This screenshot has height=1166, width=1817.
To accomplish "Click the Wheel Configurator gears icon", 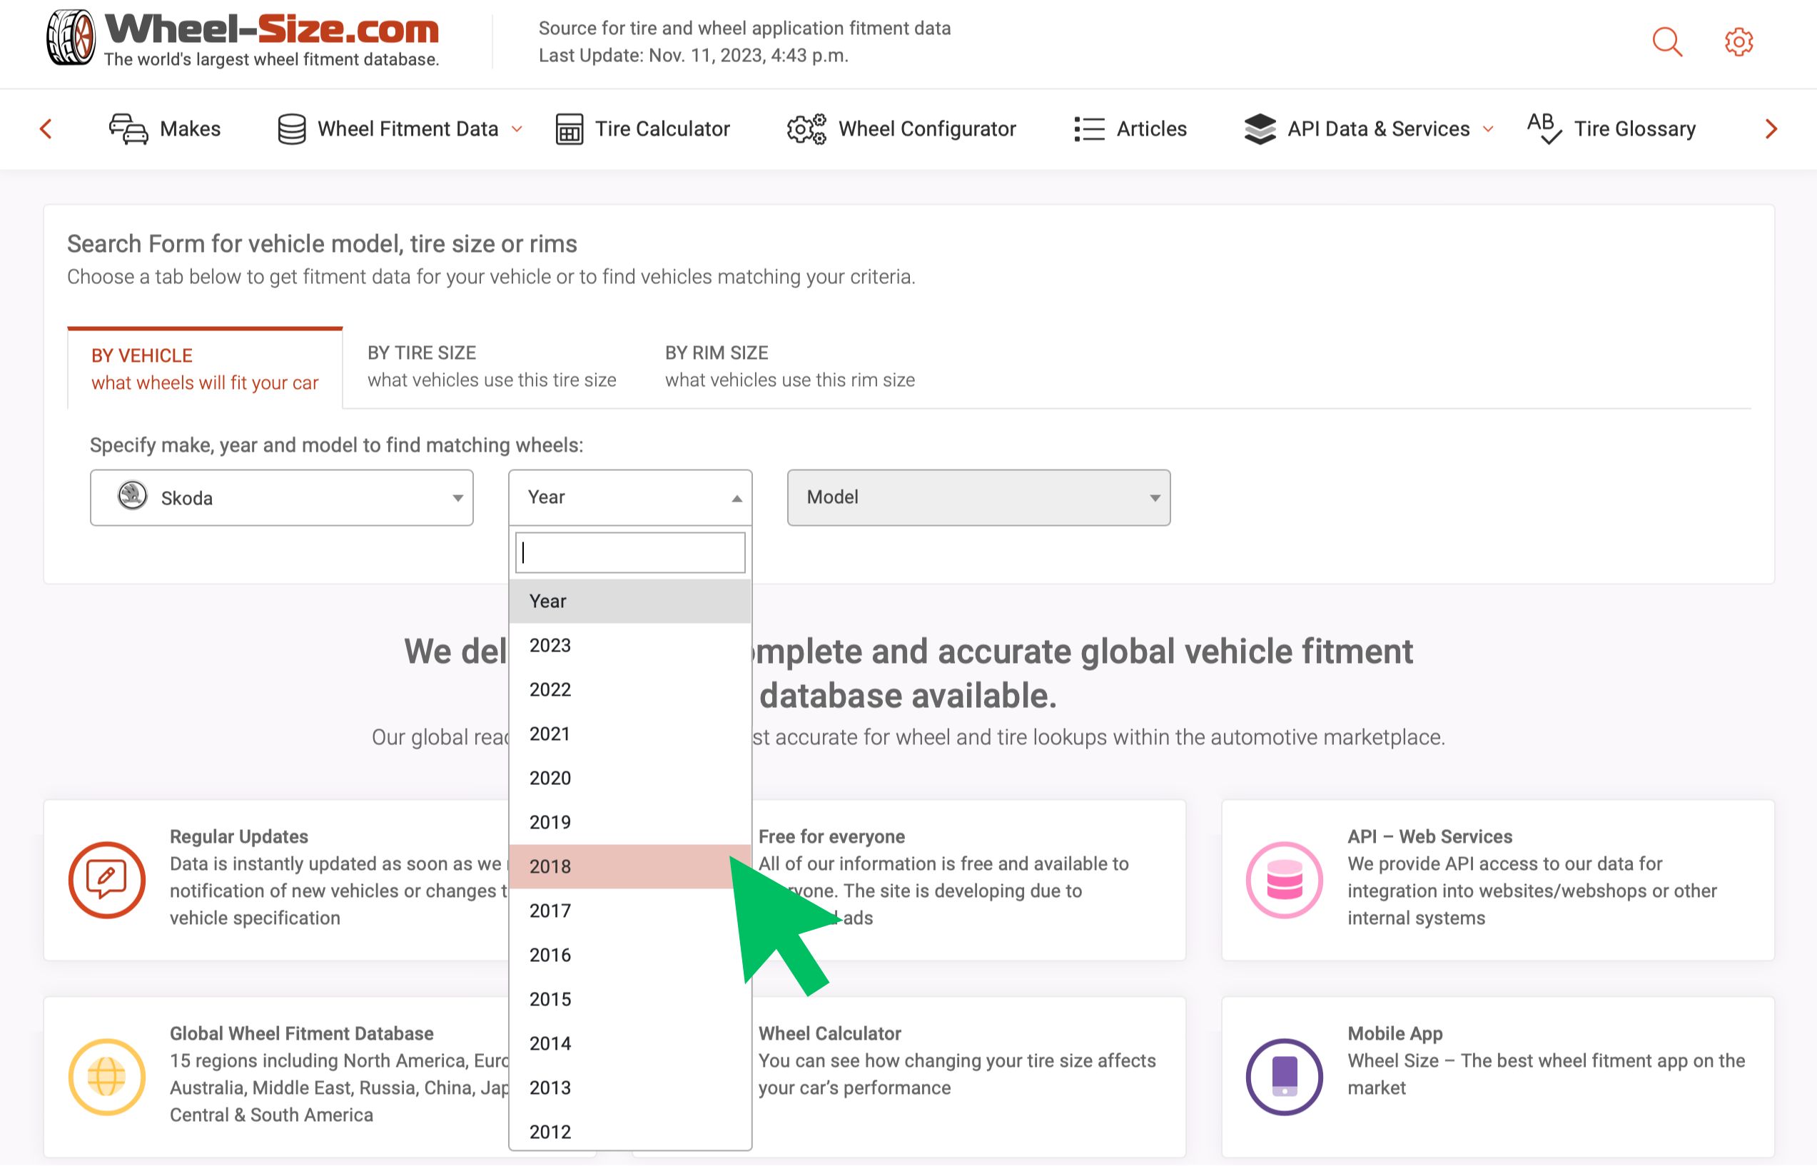I will click(806, 128).
